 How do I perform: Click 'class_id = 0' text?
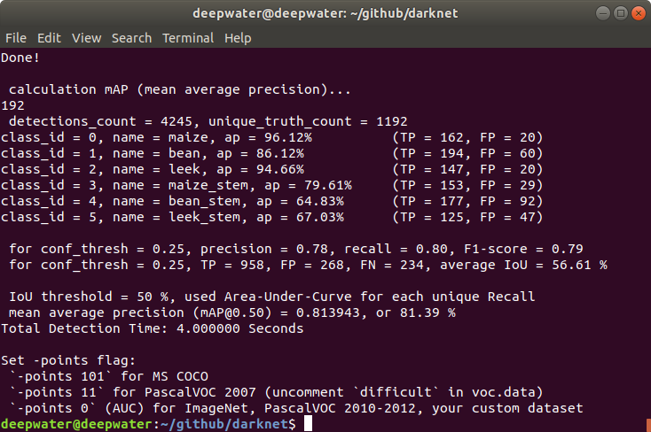[49, 137]
